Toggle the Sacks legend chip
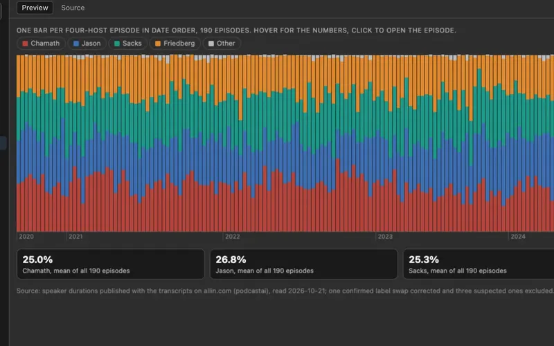Screen dimensions: 554x346 [x=128, y=44]
